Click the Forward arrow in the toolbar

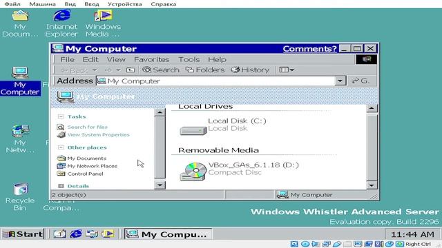click(x=108, y=70)
